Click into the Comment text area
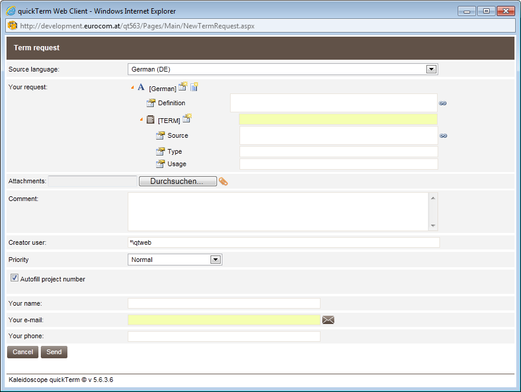This screenshot has height=392, width=521. coord(279,212)
